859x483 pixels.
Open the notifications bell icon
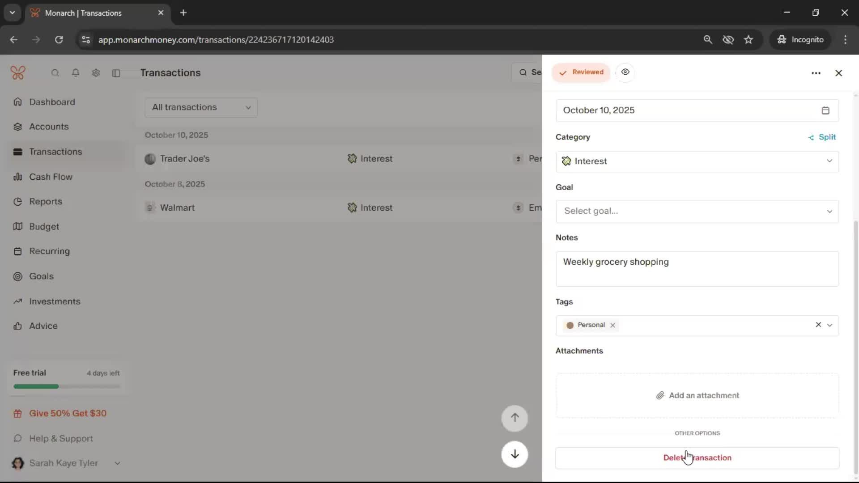point(76,72)
